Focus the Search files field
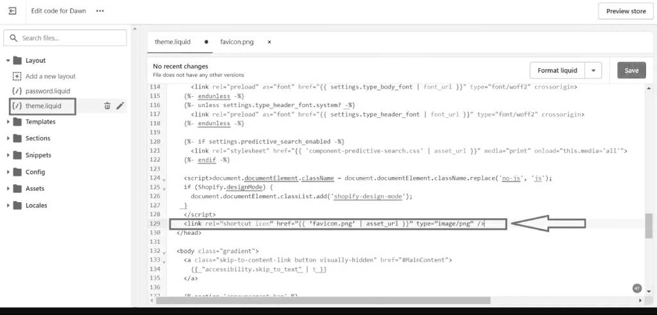 click(x=65, y=38)
